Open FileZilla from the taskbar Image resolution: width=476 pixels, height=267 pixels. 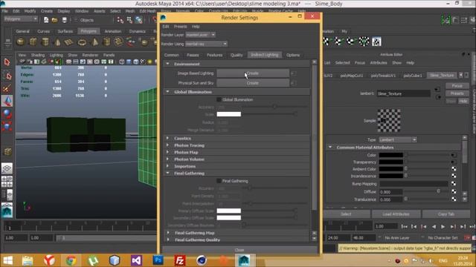(180, 260)
